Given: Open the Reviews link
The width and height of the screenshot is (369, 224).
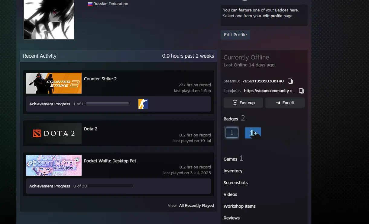Looking at the screenshot, I should click(x=232, y=218).
